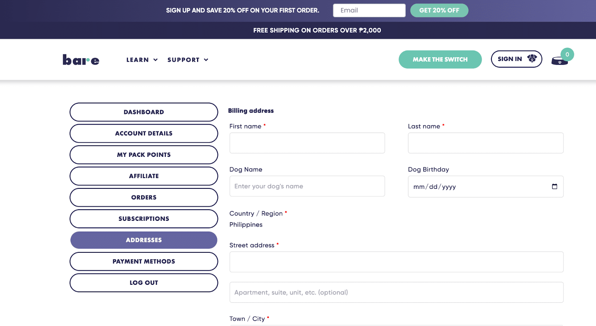The image size is (596, 326).
Task: Open the Dashboard tab
Action: click(x=144, y=112)
